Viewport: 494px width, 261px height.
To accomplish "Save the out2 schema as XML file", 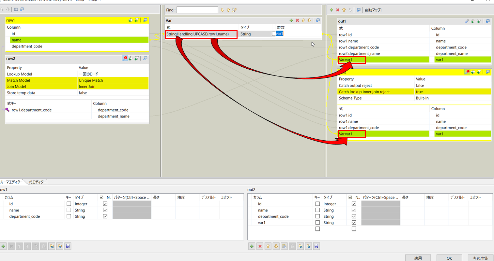I will click(316, 246).
